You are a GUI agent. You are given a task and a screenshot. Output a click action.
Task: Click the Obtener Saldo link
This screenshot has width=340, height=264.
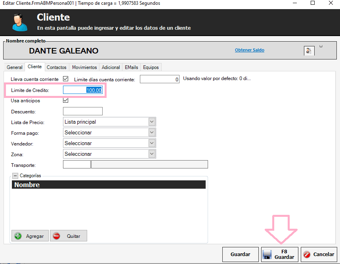(x=249, y=50)
